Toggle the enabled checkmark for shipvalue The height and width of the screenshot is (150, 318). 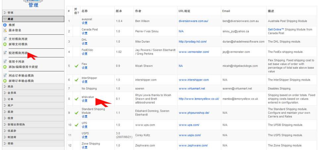(x=76, y=99)
